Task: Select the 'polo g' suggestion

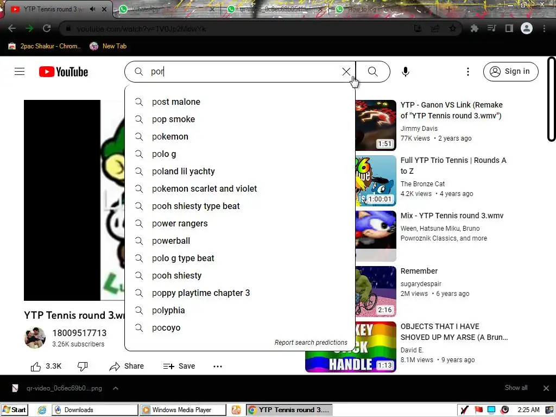Action: click(x=239, y=154)
